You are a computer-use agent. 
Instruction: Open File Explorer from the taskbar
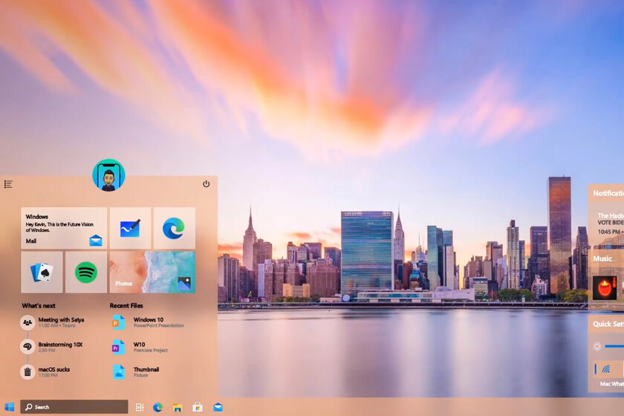tap(178, 407)
